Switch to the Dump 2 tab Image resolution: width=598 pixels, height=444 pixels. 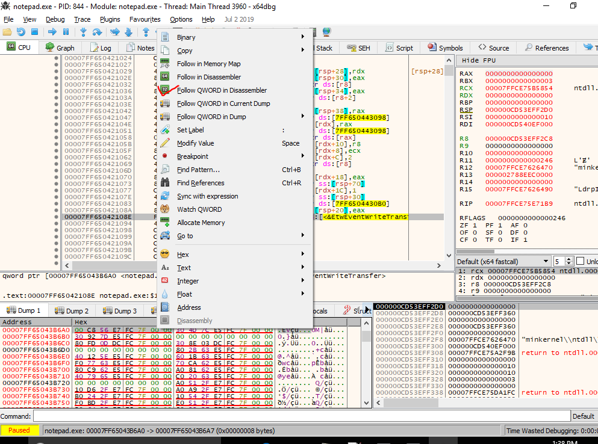(71, 311)
